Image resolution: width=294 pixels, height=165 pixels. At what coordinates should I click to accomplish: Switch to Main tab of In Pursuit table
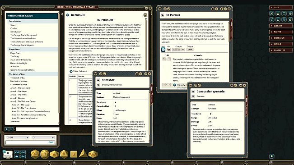tap(231, 23)
